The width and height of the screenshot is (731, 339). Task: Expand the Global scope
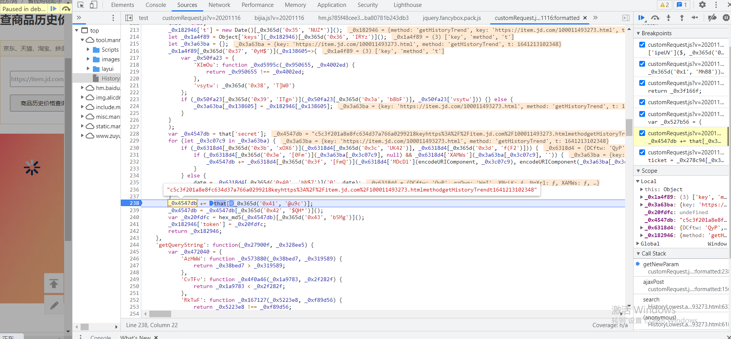pos(638,244)
